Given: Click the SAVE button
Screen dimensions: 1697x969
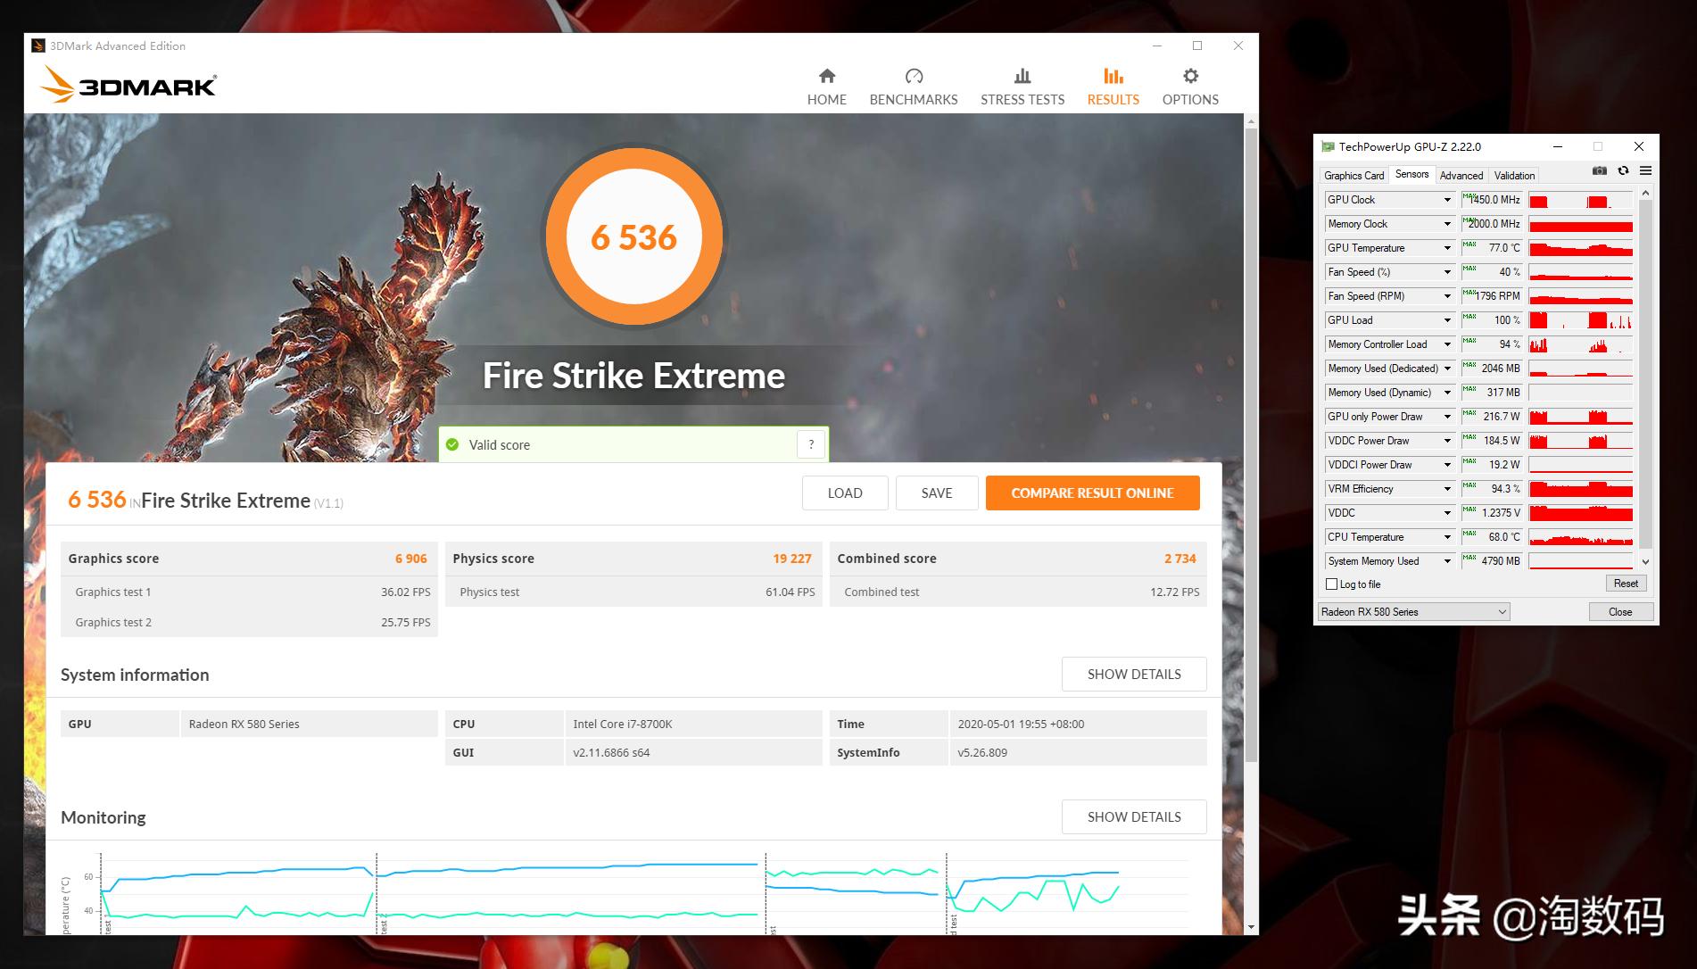Looking at the screenshot, I should pos(937,493).
